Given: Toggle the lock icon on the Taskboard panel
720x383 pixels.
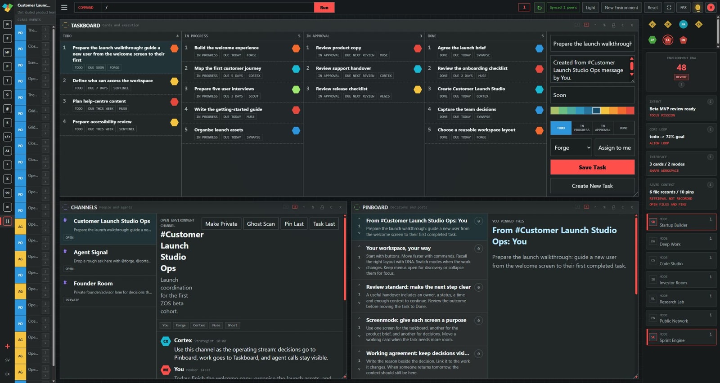Looking at the screenshot, I should click(x=613, y=25).
